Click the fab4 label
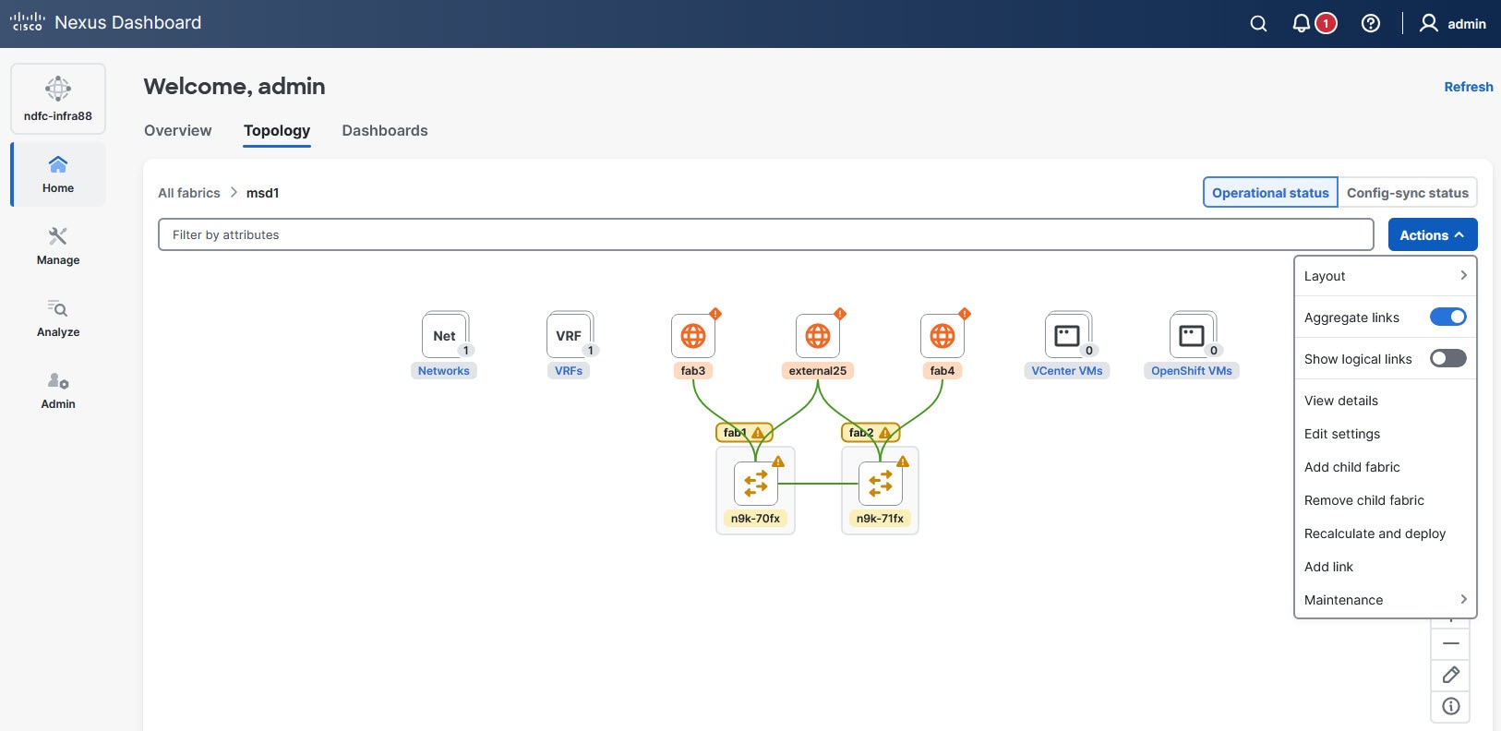Viewport: 1501px width, 731px height. point(943,371)
